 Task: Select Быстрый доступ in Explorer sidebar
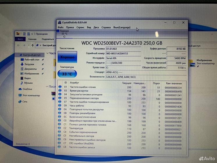pos(30,55)
